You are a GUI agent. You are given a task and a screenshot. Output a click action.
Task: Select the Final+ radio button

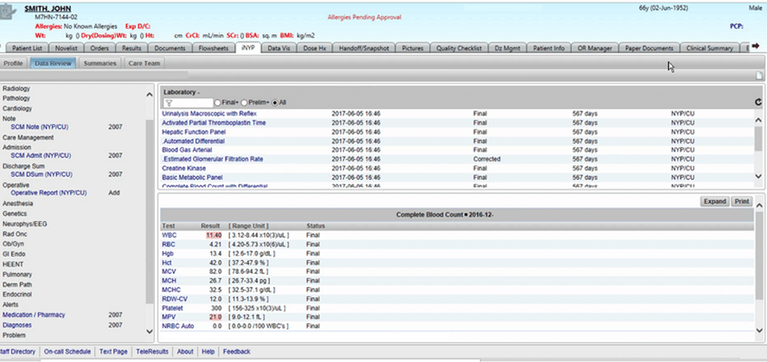pos(218,103)
